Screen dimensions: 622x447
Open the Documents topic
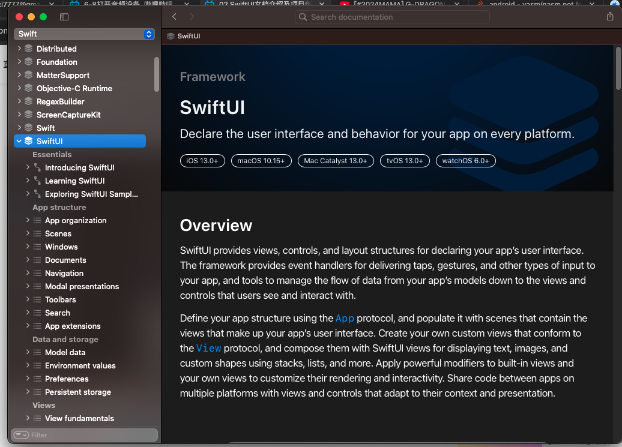pos(65,260)
